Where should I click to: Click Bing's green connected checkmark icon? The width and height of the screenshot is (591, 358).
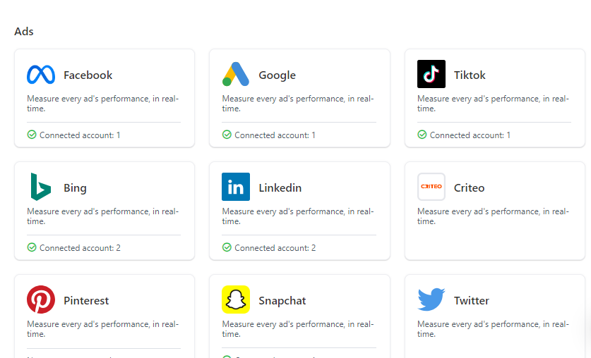pyautogui.click(x=32, y=247)
